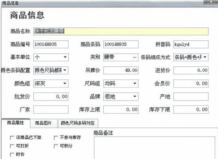
Task: Expand the 颜色组 dropdown showing 深灰
Action: click(65, 83)
